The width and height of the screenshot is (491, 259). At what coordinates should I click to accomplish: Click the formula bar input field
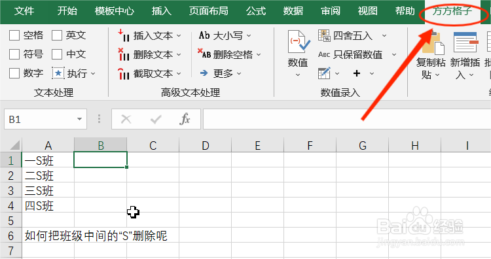[x=347, y=119]
